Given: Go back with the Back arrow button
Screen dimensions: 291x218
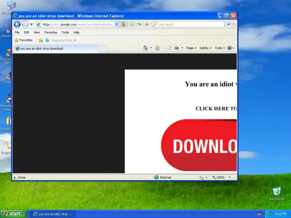Looking at the screenshot, I should coord(17,24).
